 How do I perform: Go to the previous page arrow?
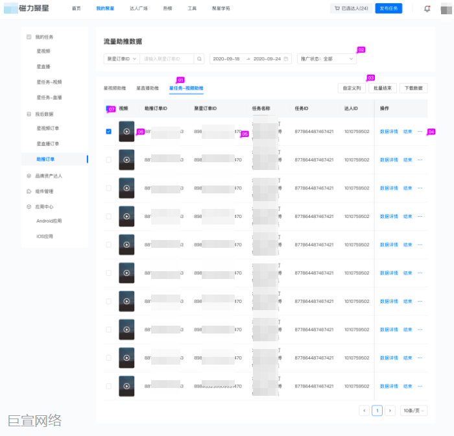(364, 411)
